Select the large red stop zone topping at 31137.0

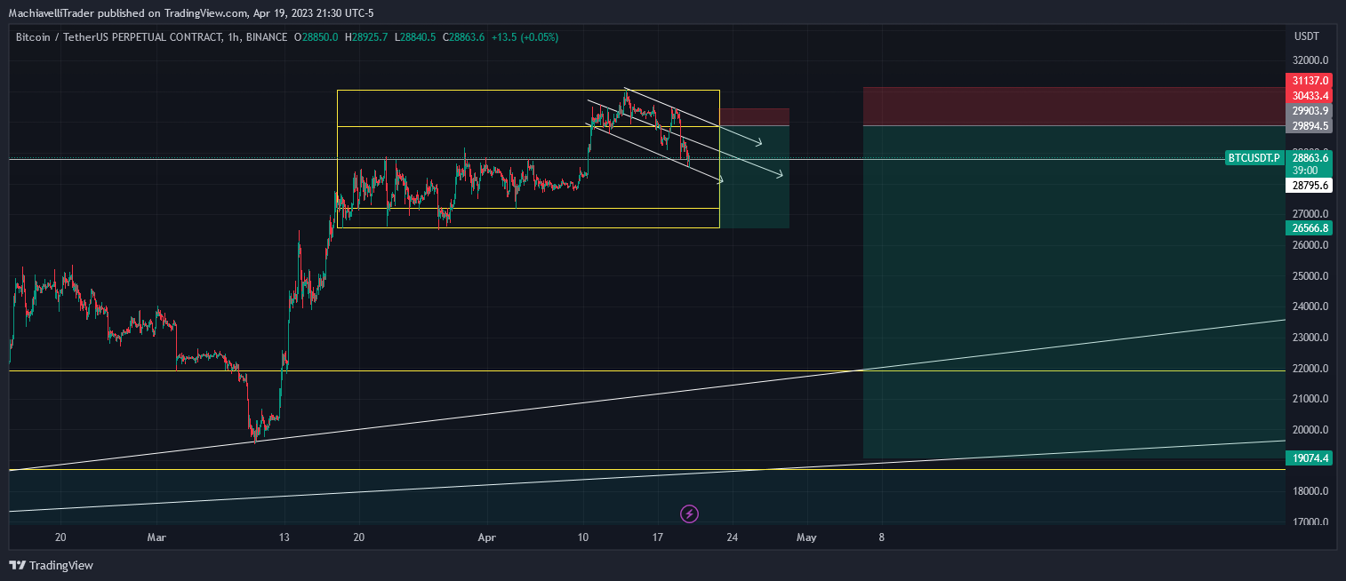click(x=1074, y=107)
